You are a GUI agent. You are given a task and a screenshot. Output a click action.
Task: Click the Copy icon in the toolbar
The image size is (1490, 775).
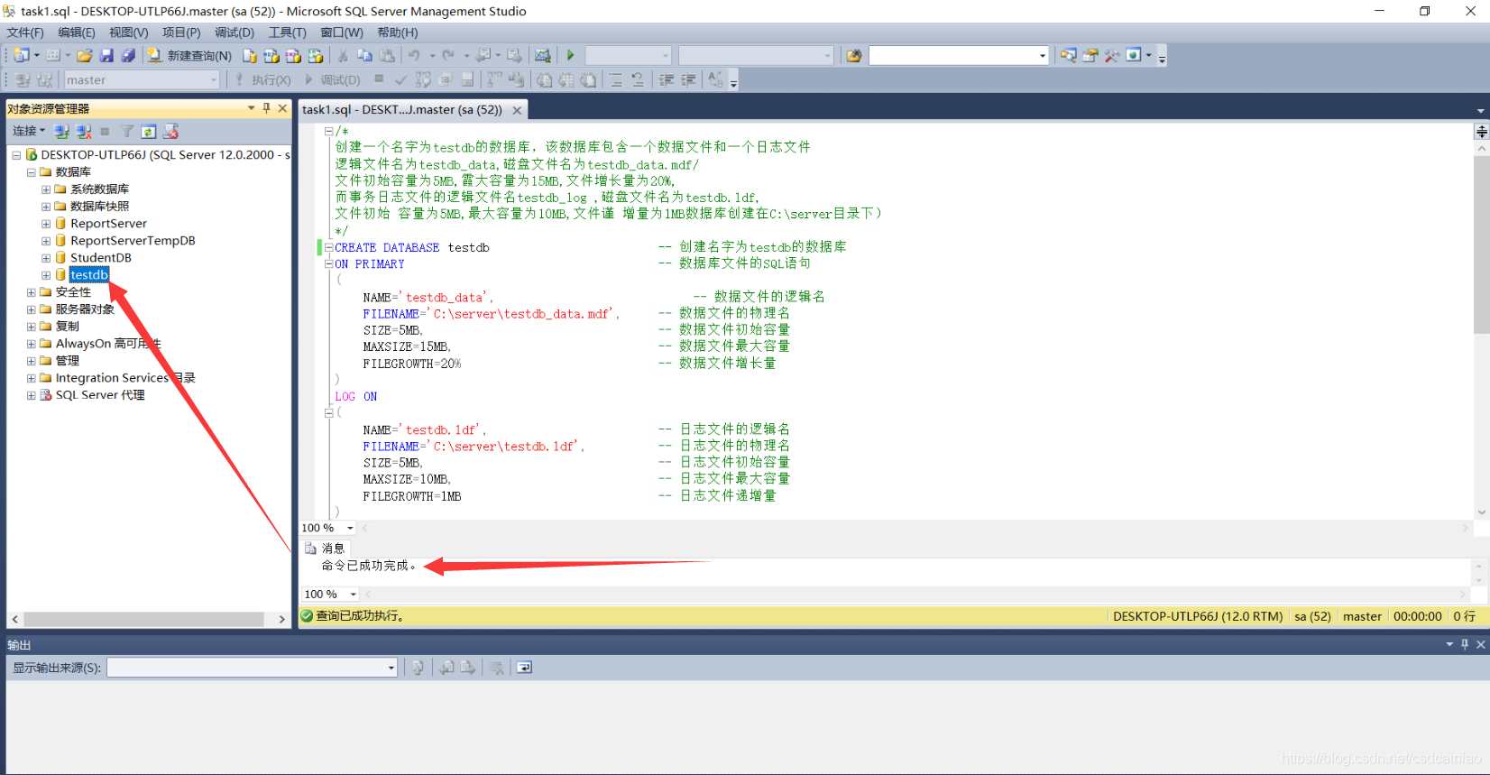(x=364, y=55)
